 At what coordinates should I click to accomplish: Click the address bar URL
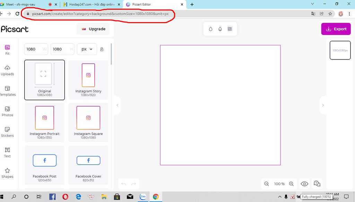tap(100, 14)
